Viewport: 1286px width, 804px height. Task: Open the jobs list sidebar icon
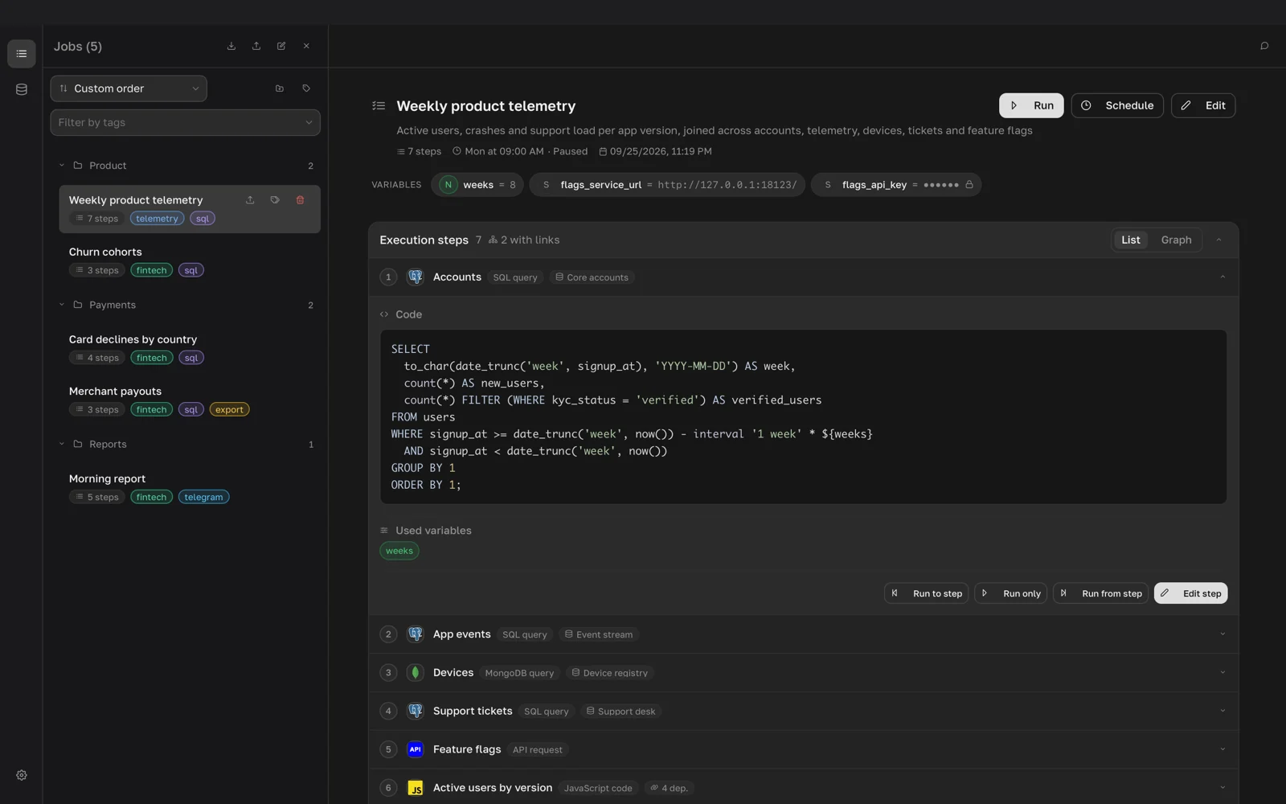(22, 54)
